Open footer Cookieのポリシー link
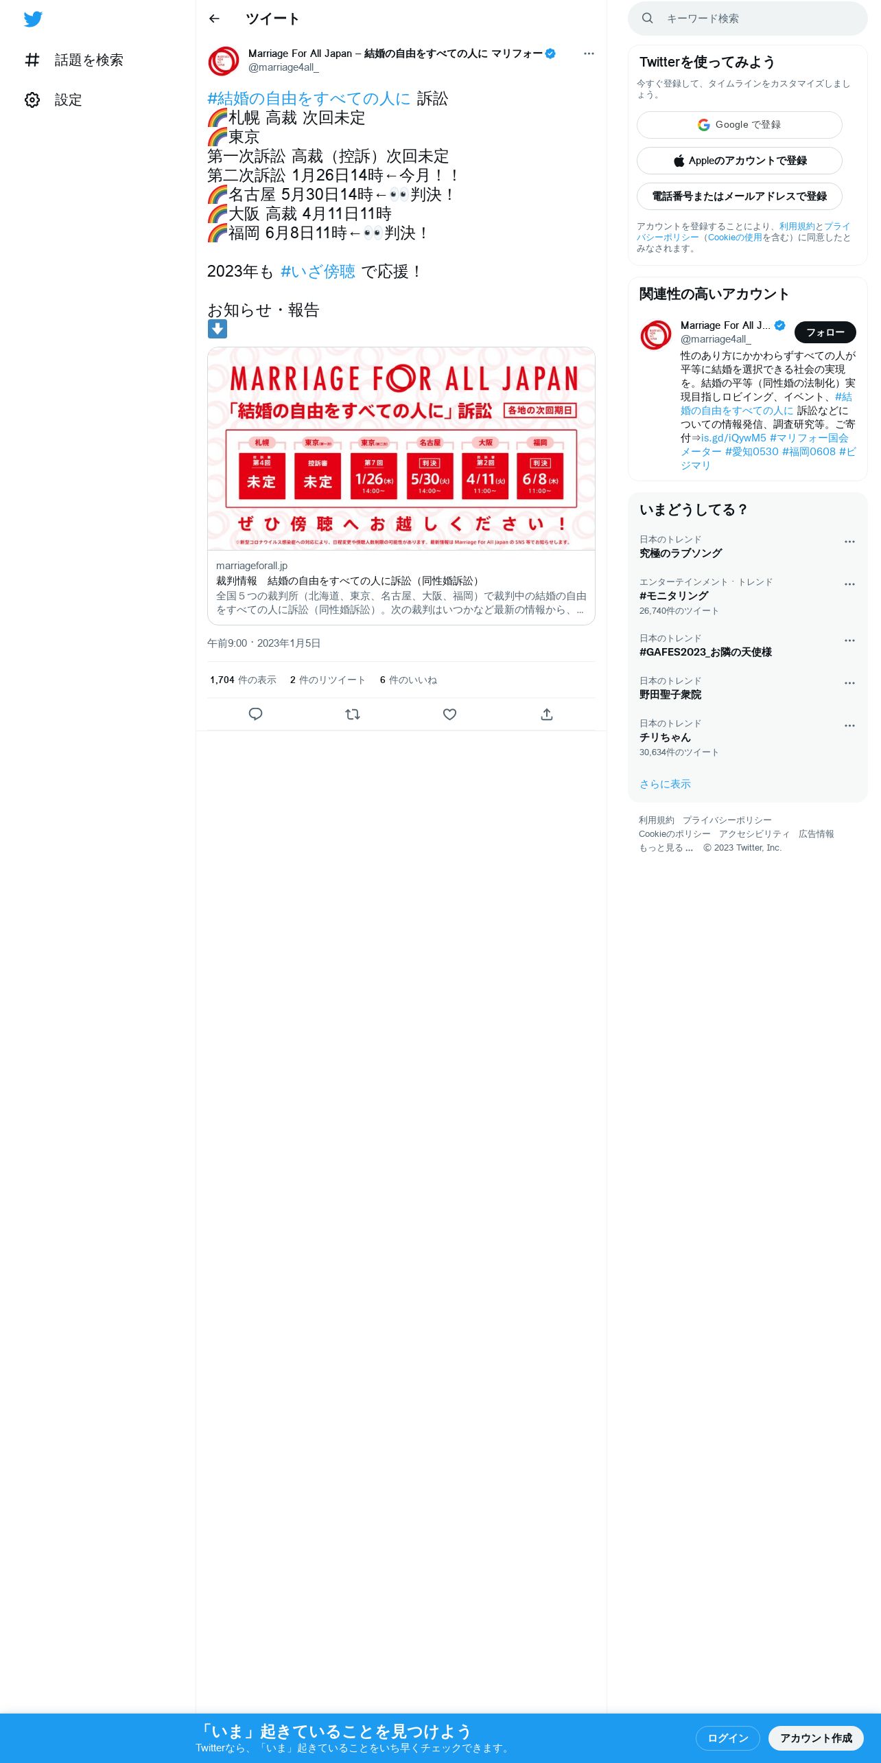 tap(674, 834)
